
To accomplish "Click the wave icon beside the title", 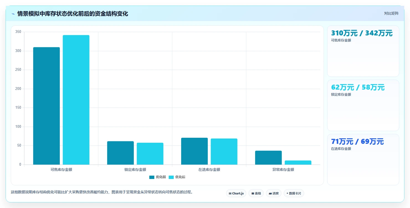I will click(x=13, y=14).
